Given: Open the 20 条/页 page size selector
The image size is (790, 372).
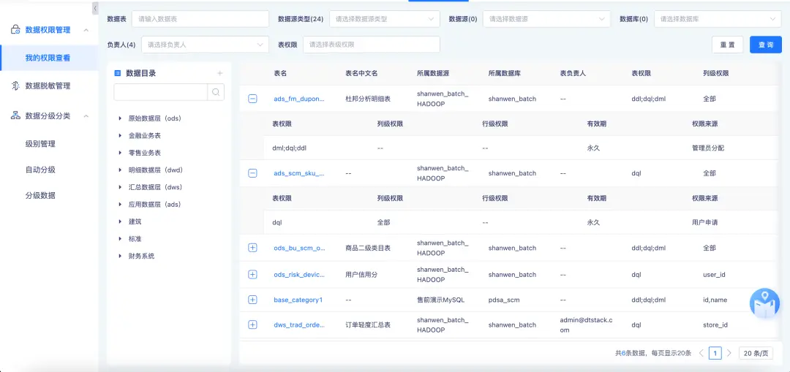Looking at the screenshot, I should 756,353.
